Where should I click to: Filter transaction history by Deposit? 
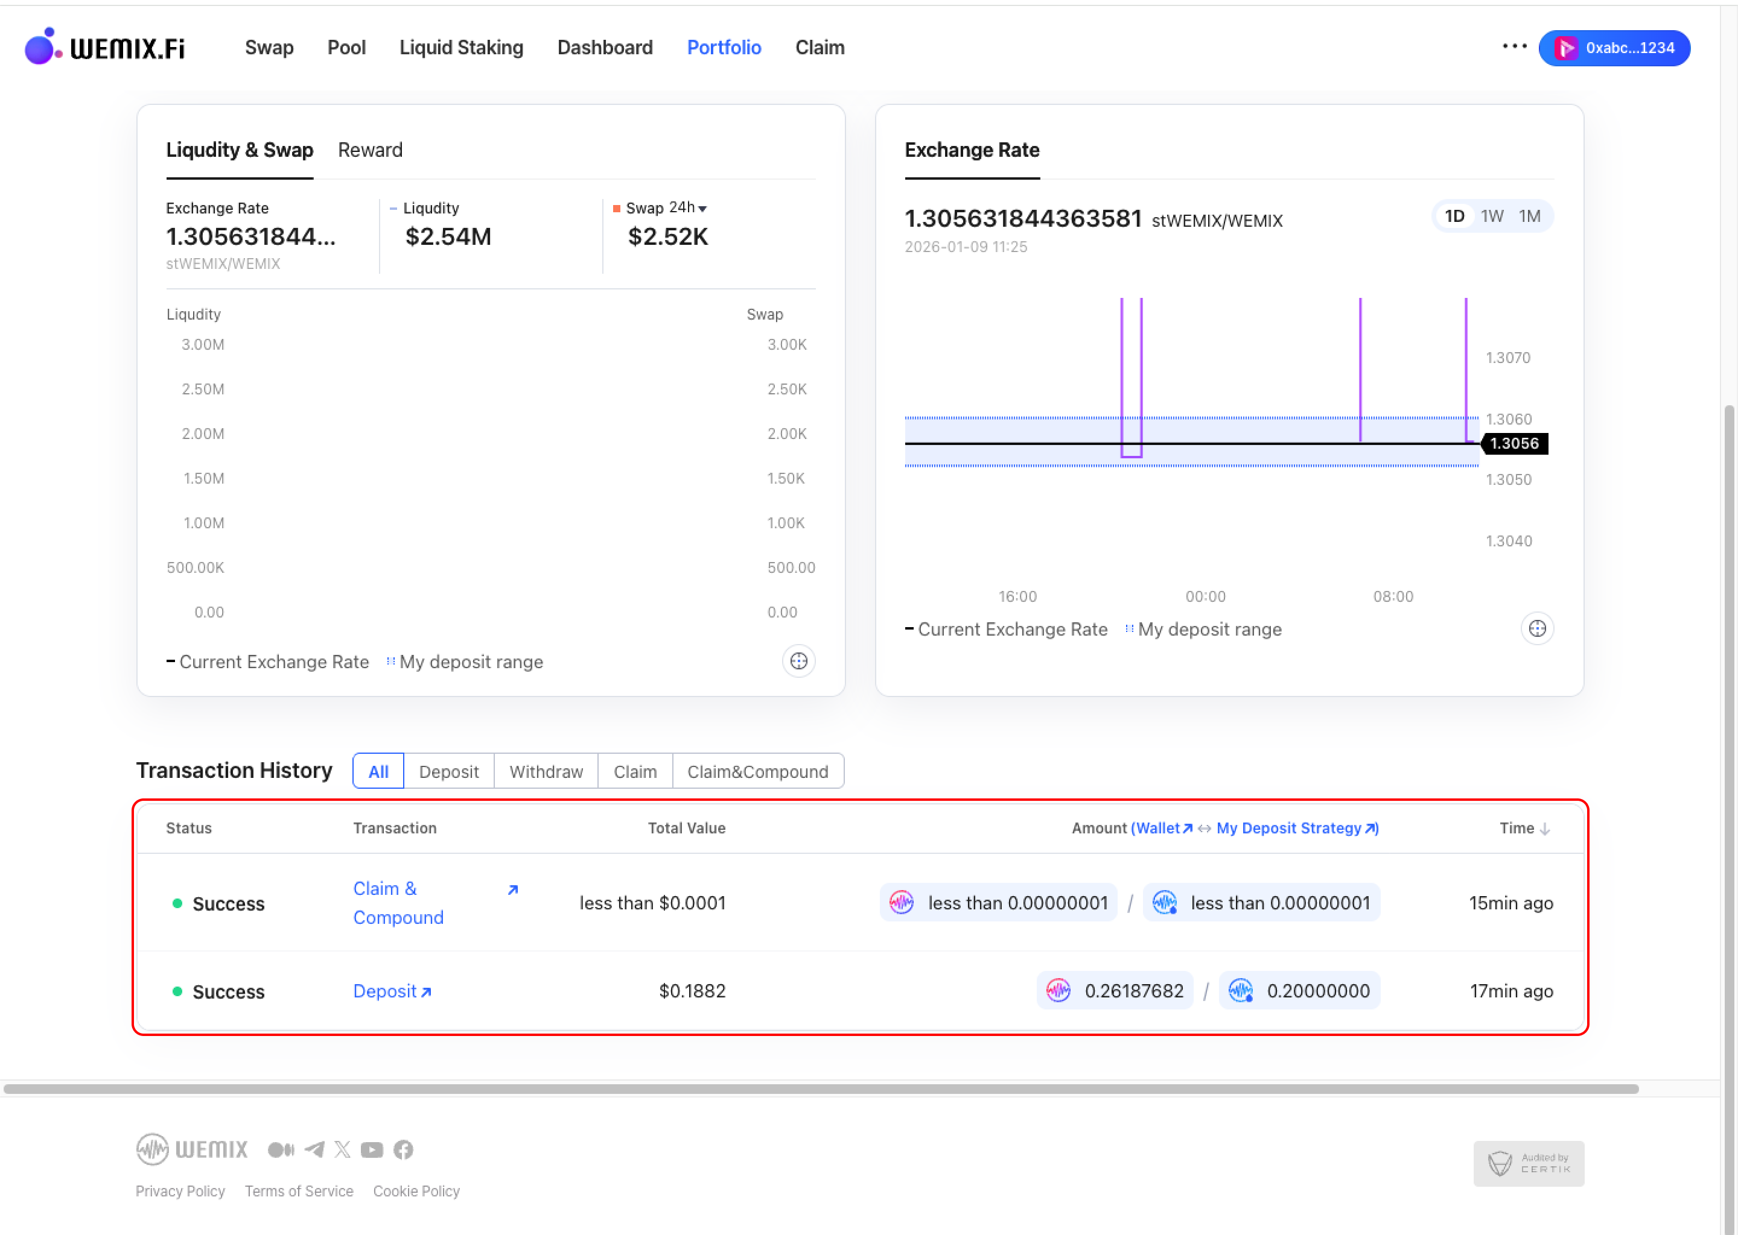(448, 771)
